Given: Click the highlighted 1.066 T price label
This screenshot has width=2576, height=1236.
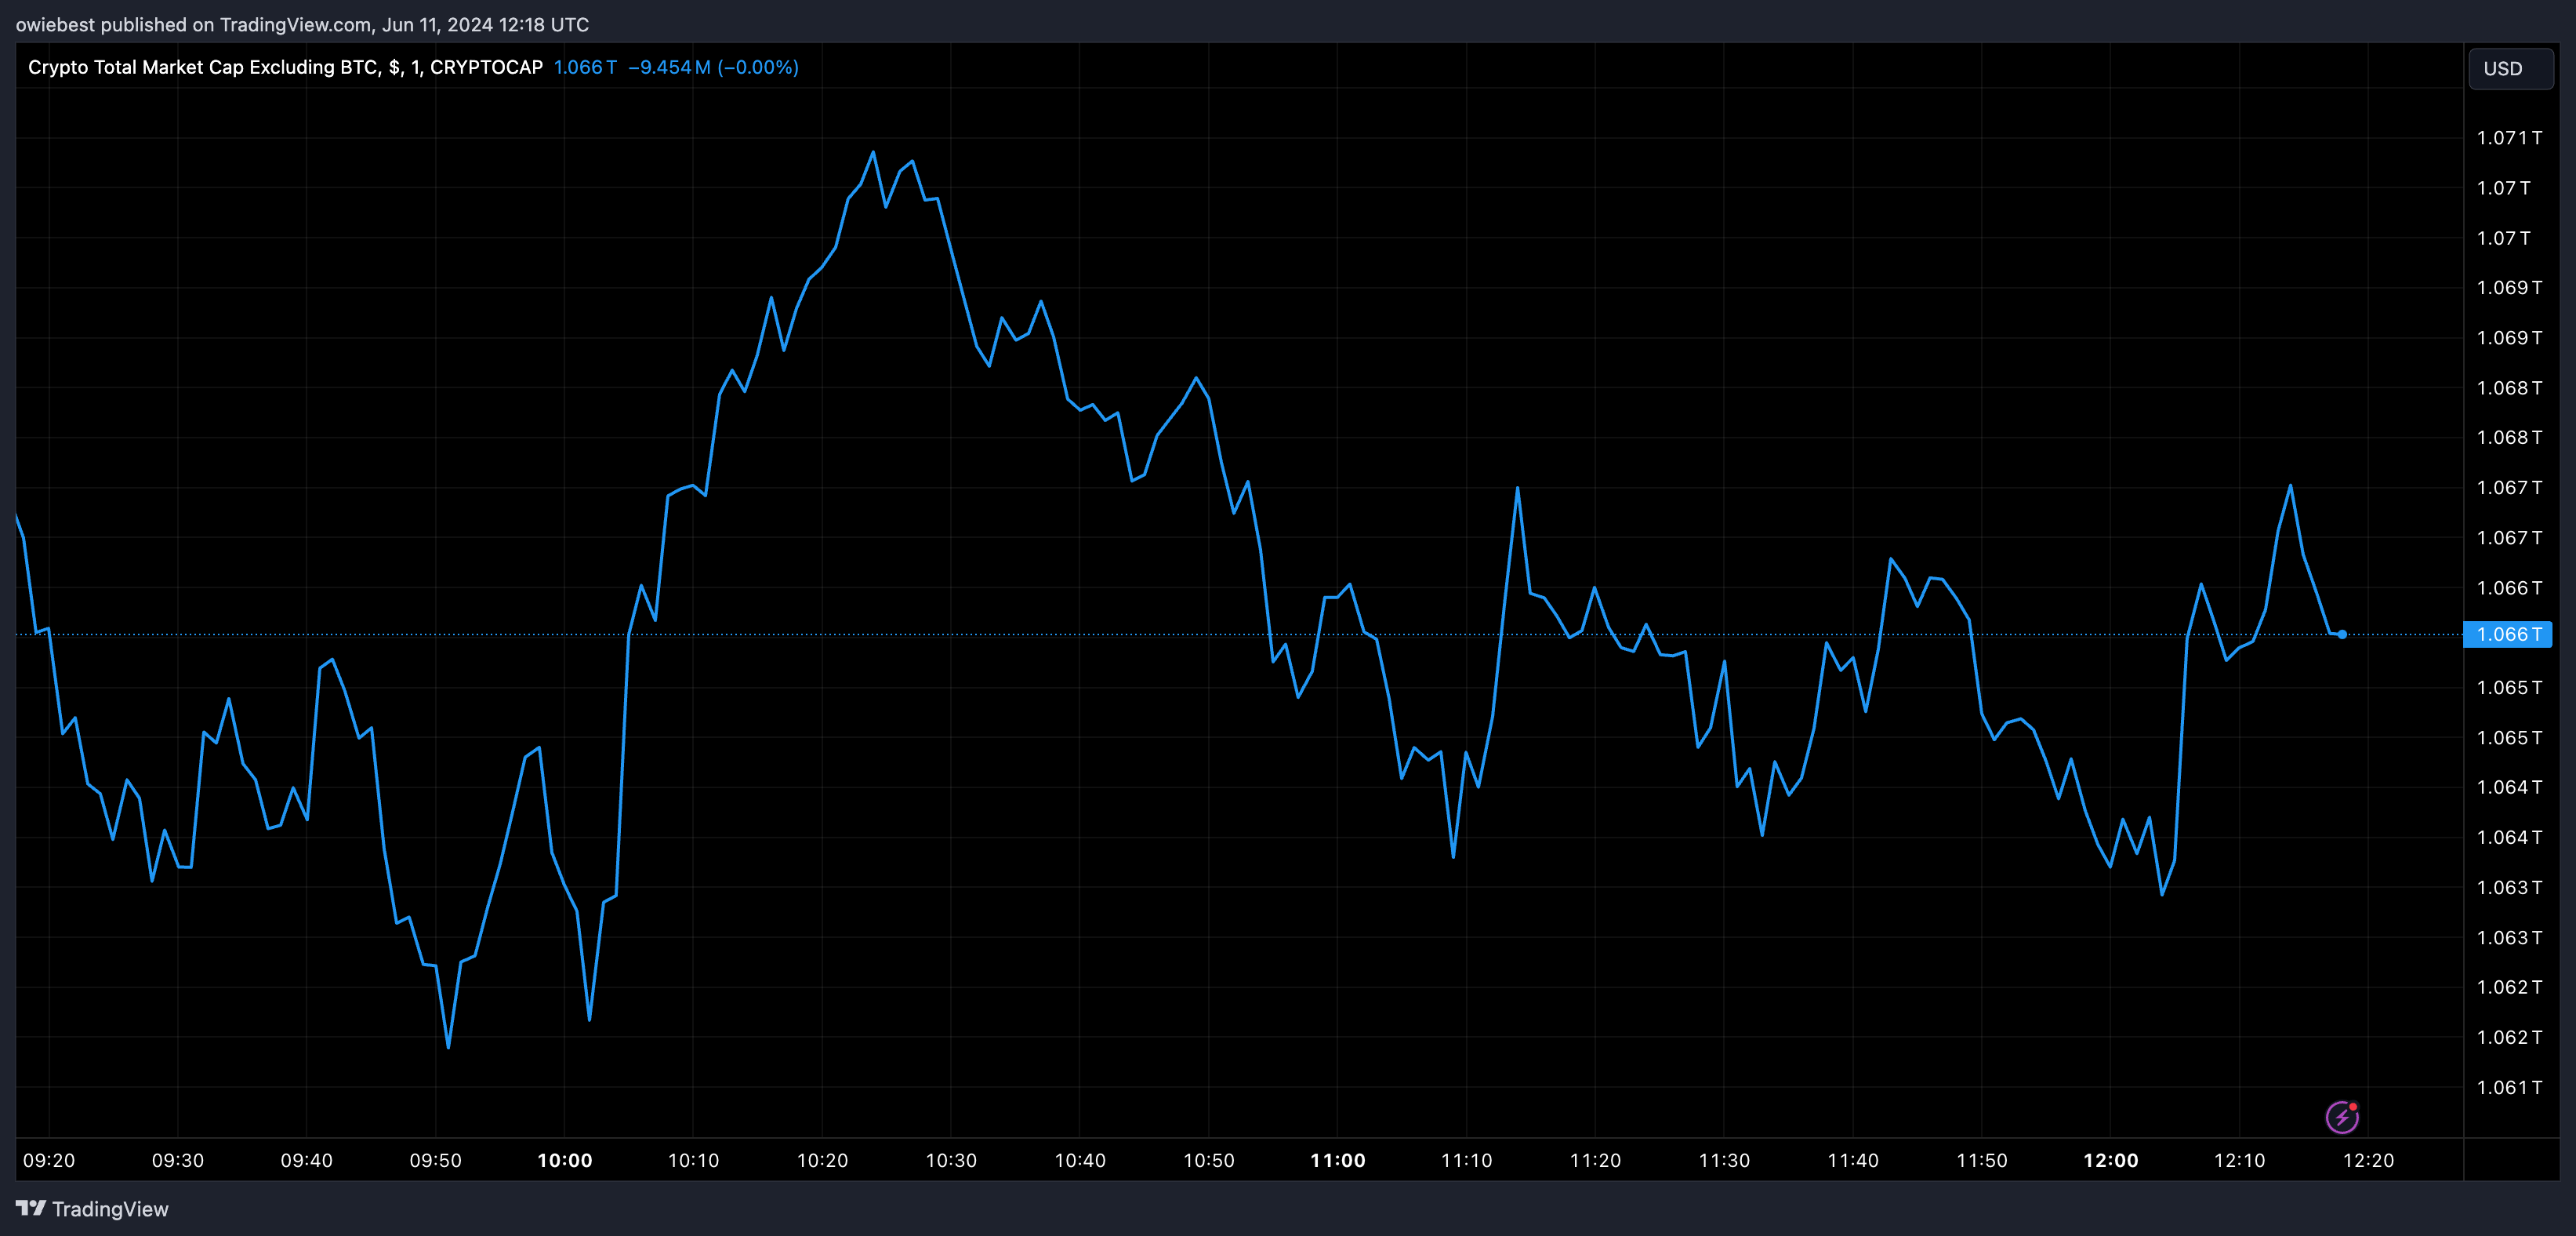Looking at the screenshot, I should [2507, 634].
